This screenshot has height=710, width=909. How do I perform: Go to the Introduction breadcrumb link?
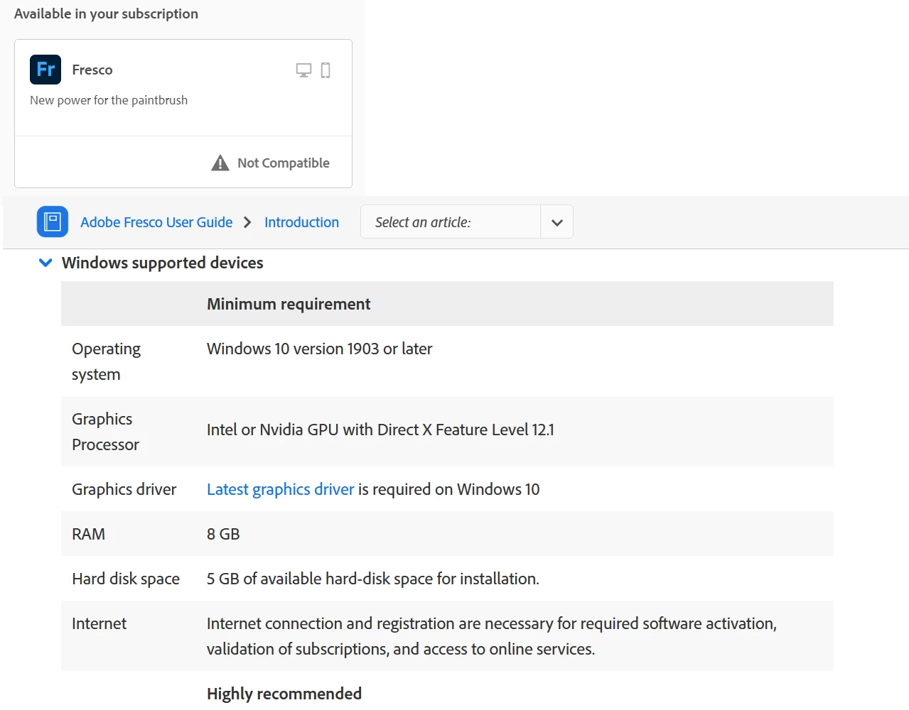click(301, 222)
